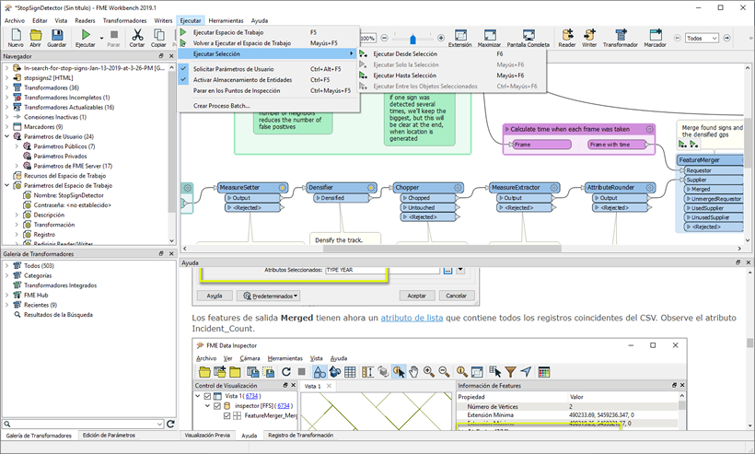The height and width of the screenshot is (454, 755).
Task: Click the Nuevo (new workspace) toolbar icon
Action: point(16,35)
